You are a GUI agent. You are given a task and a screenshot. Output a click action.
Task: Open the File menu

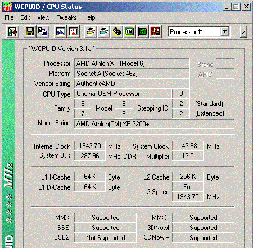tap(9, 17)
